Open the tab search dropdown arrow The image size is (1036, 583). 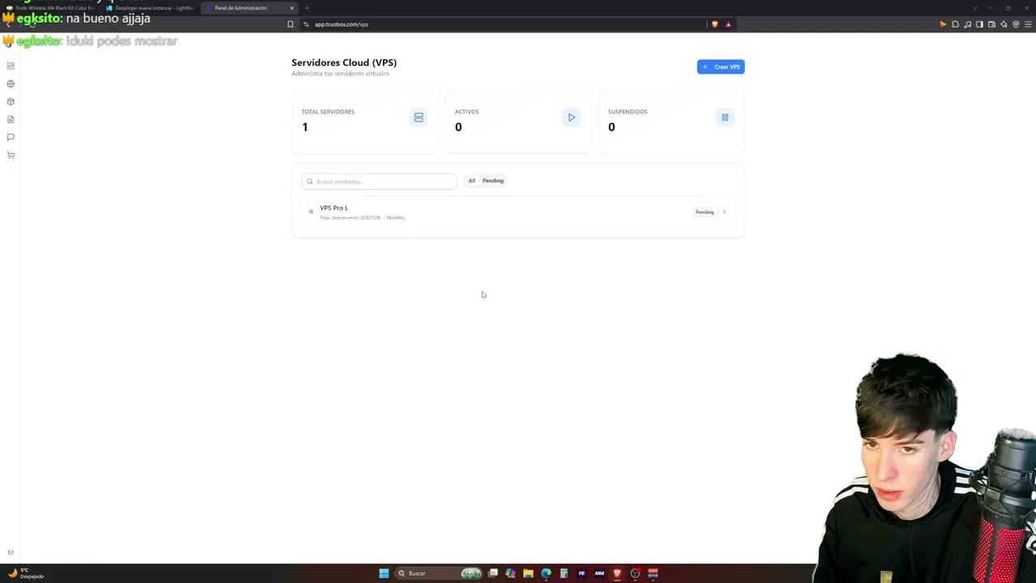[x=974, y=8]
